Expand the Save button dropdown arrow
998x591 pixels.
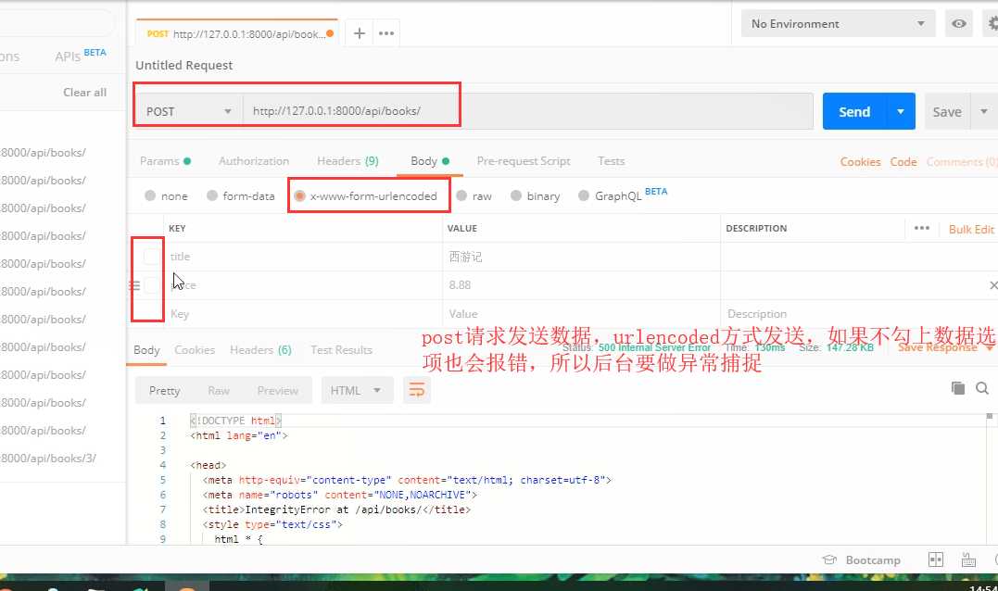pyautogui.click(x=983, y=111)
